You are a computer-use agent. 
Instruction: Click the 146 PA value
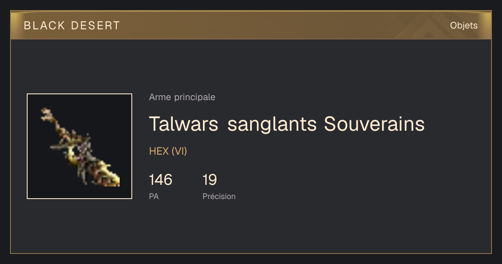coord(161,180)
